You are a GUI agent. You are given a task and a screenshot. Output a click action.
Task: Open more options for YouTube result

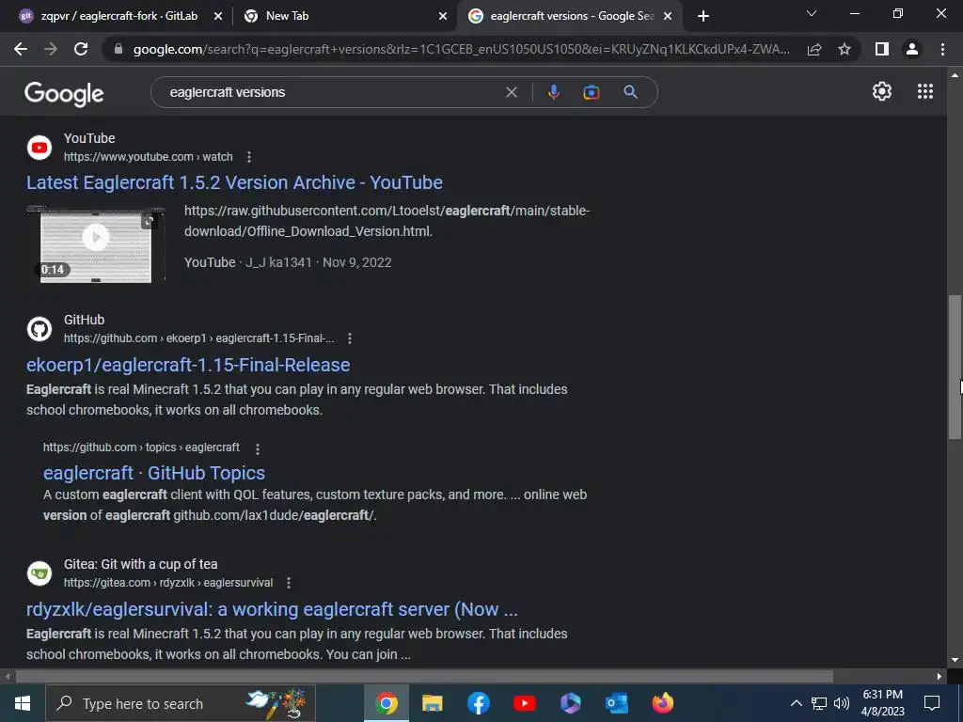pos(248,157)
